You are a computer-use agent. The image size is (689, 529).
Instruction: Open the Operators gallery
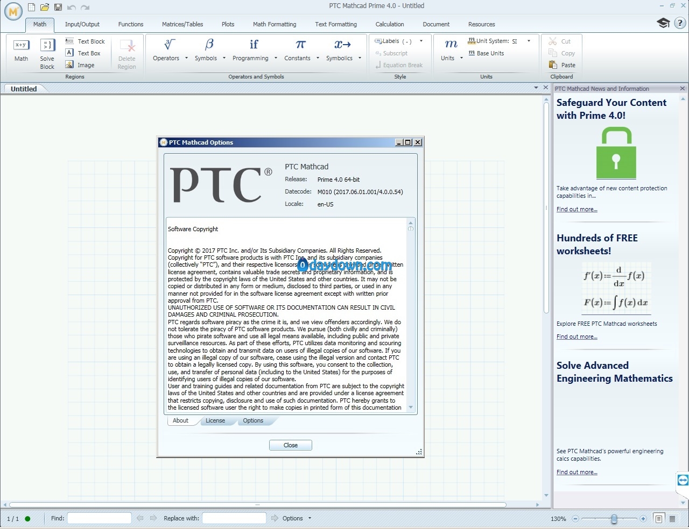[166, 50]
